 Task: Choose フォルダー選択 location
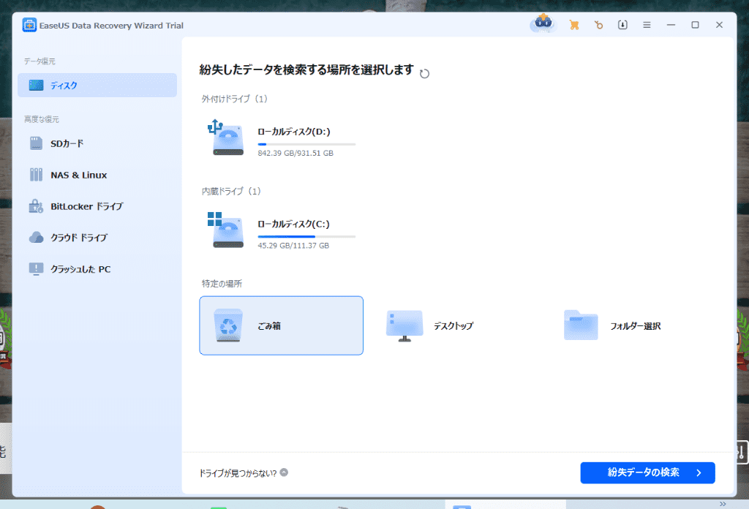tap(636, 325)
